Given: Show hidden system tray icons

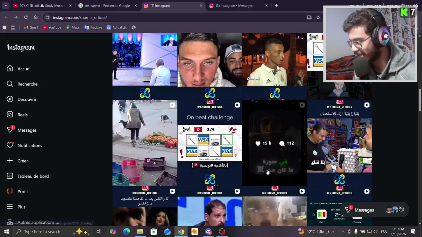Looking at the screenshot, I should [343, 231].
